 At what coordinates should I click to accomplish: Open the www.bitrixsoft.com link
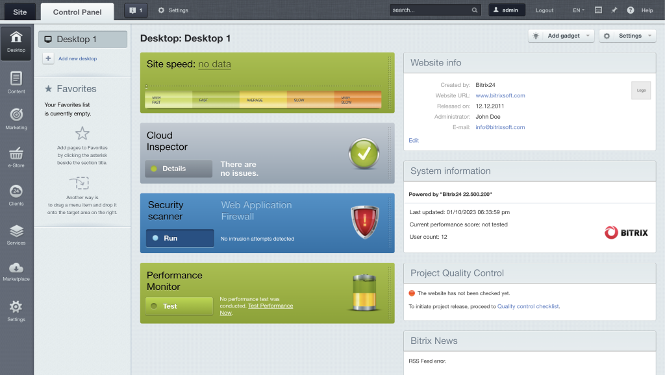pyautogui.click(x=500, y=95)
